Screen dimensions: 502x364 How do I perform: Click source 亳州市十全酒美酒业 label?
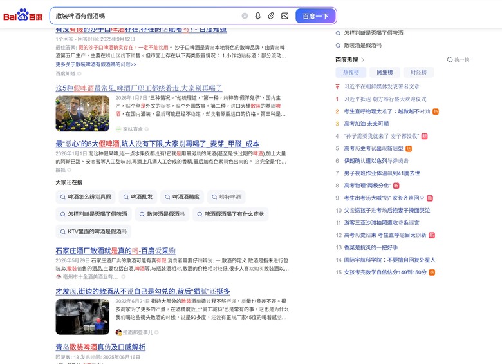tap(90, 277)
